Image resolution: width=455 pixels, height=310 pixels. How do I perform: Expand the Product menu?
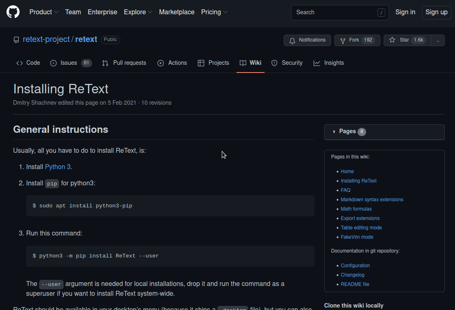(44, 12)
